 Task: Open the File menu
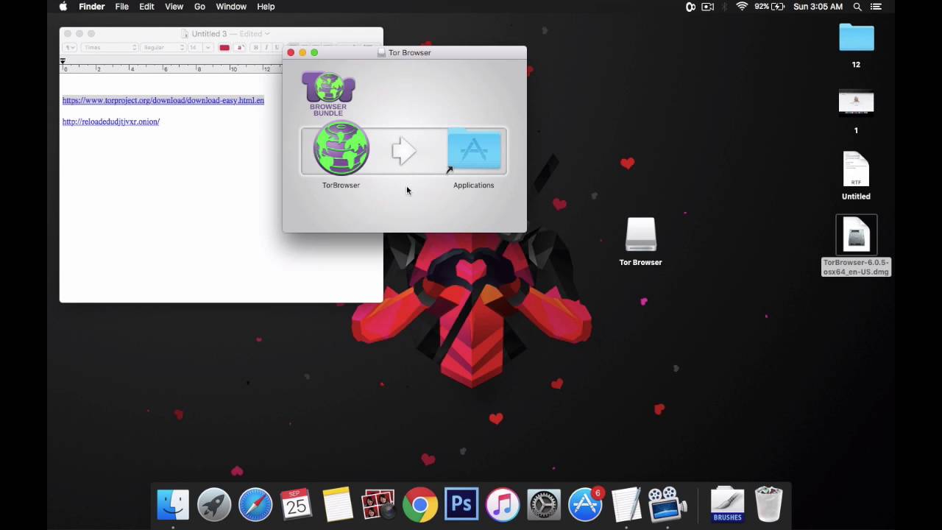click(x=122, y=7)
